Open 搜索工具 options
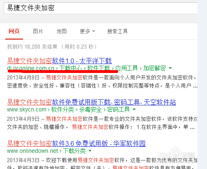207x169 pixels. [x=117, y=31]
